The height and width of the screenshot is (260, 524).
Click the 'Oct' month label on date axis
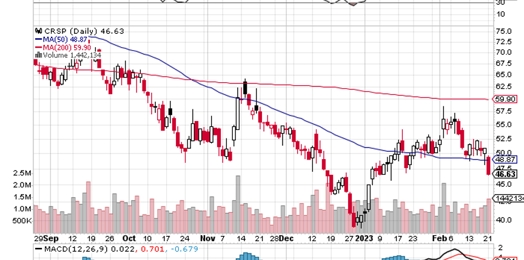[129, 239]
